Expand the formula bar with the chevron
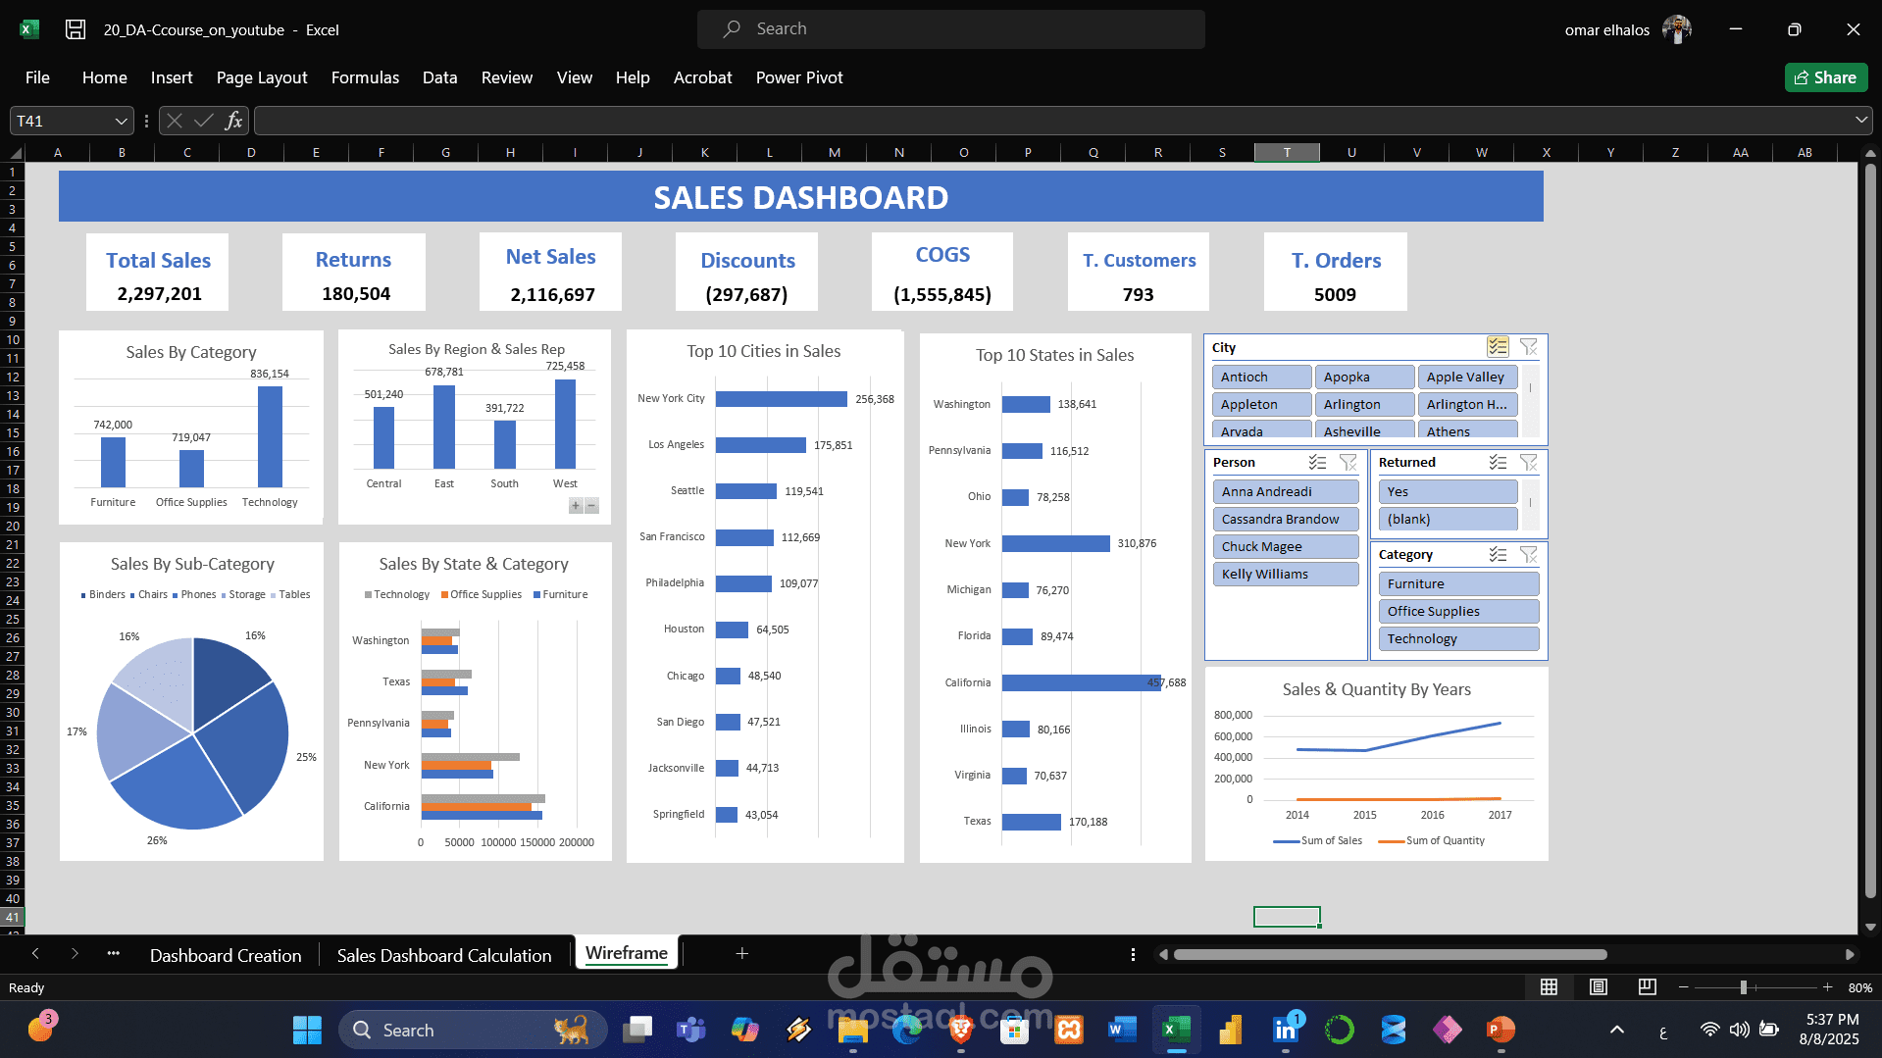Image resolution: width=1882 pixels, height=1058 pixels. [1860, 120]
